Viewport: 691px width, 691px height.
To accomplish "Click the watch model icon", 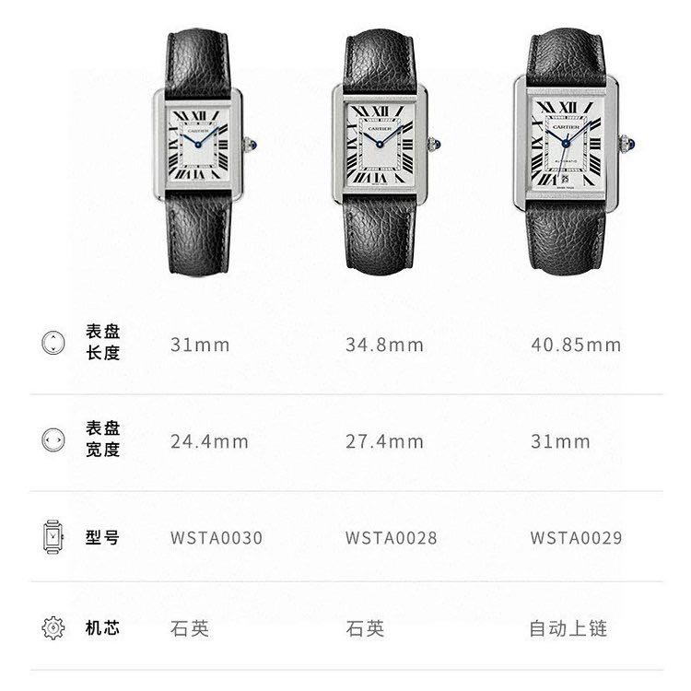I will pos(53,536).
